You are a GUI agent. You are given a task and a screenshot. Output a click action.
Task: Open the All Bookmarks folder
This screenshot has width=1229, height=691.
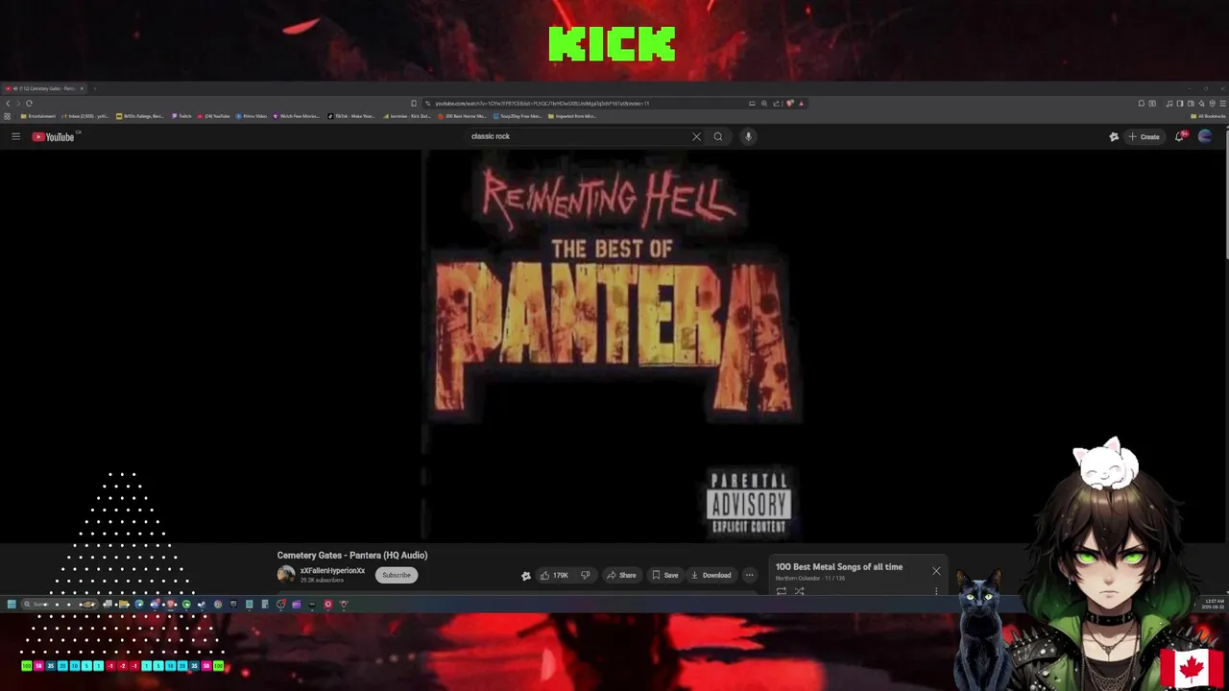pos(1207,116)
